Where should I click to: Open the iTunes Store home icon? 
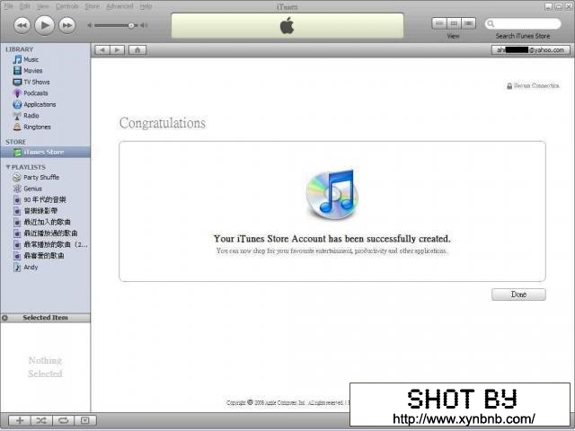coord(137,50)
